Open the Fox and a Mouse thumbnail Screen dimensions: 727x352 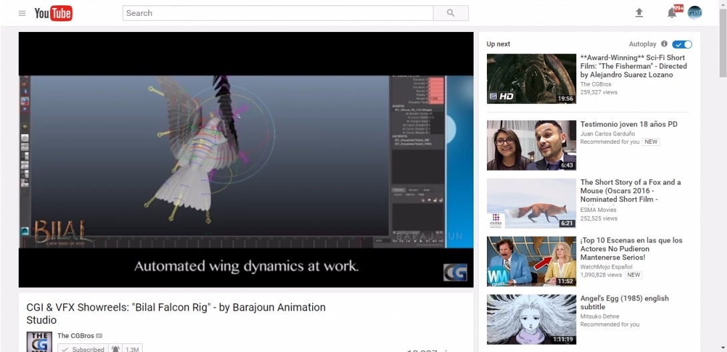532,203
